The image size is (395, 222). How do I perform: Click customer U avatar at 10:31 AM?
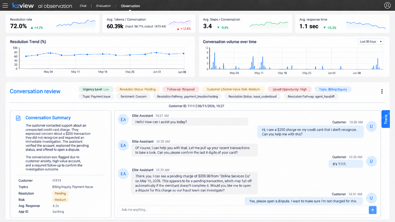tap(371, 198)
